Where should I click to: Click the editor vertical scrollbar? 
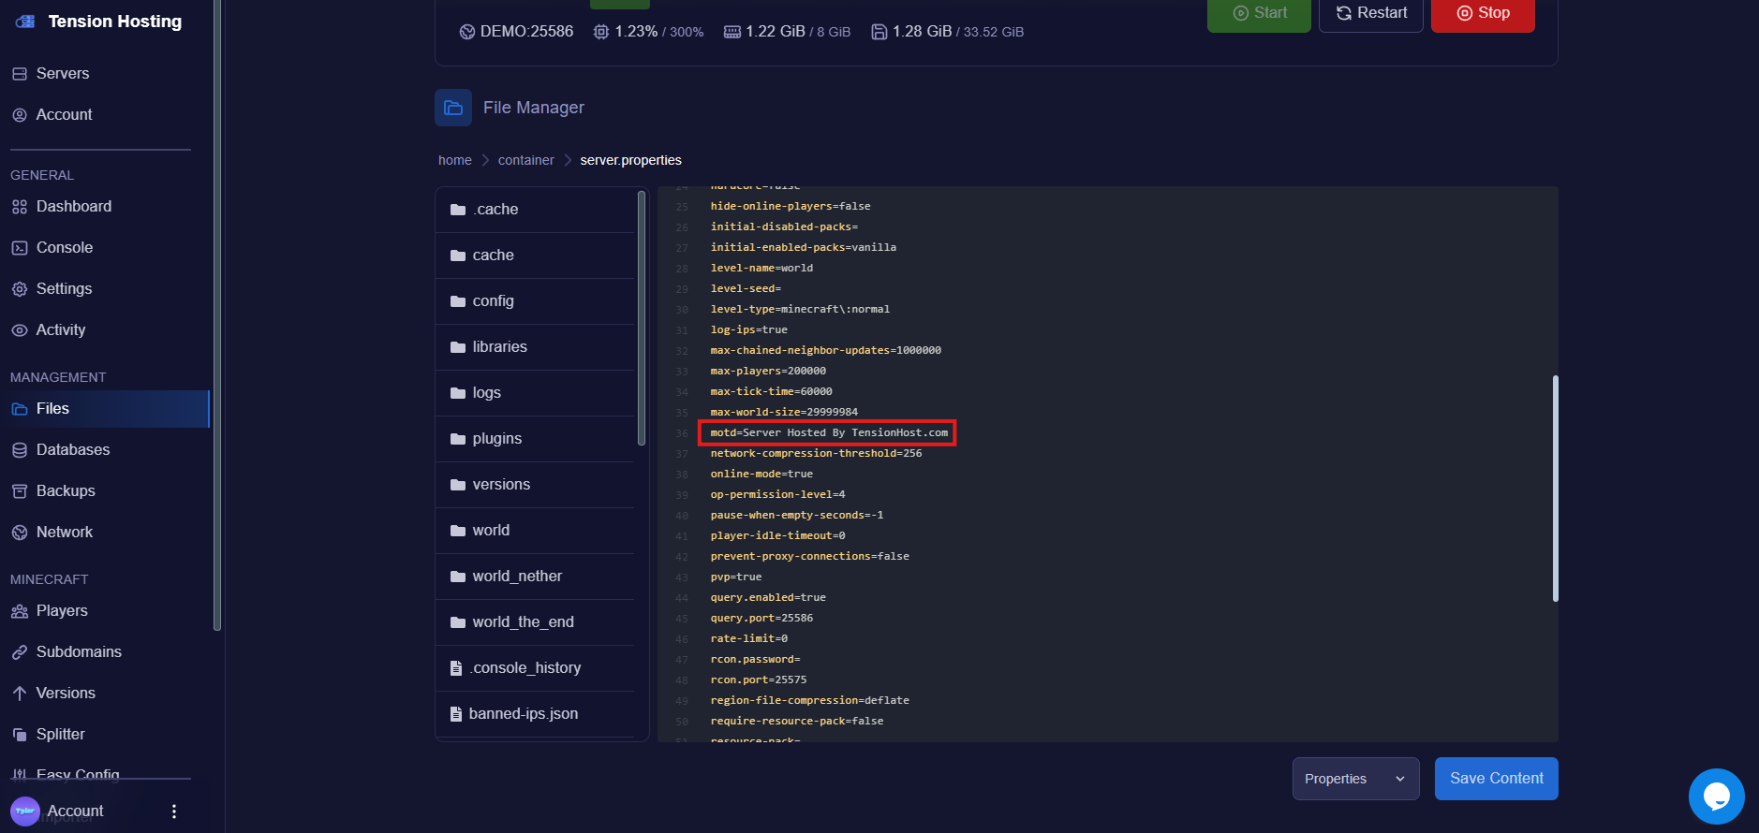(x=1555, y=488)
